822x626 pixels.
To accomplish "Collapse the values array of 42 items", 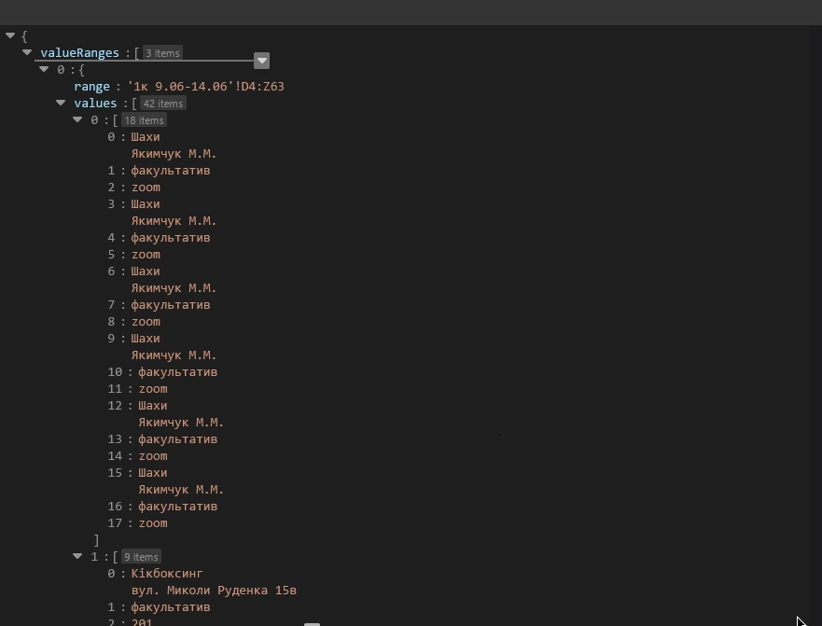I will click(61, 103).
